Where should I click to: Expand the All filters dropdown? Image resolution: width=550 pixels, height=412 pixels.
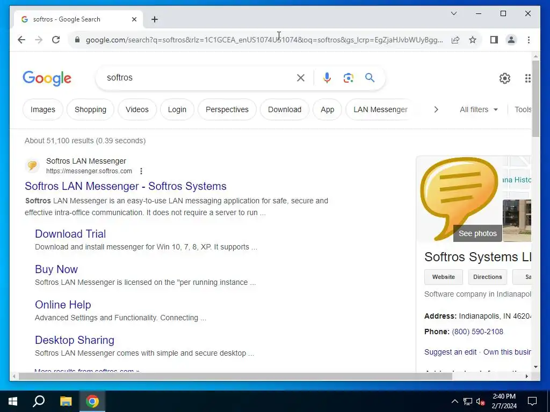[x=479, y=109]
